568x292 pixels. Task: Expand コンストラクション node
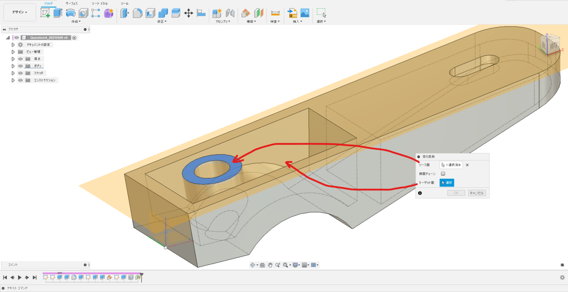13,80
